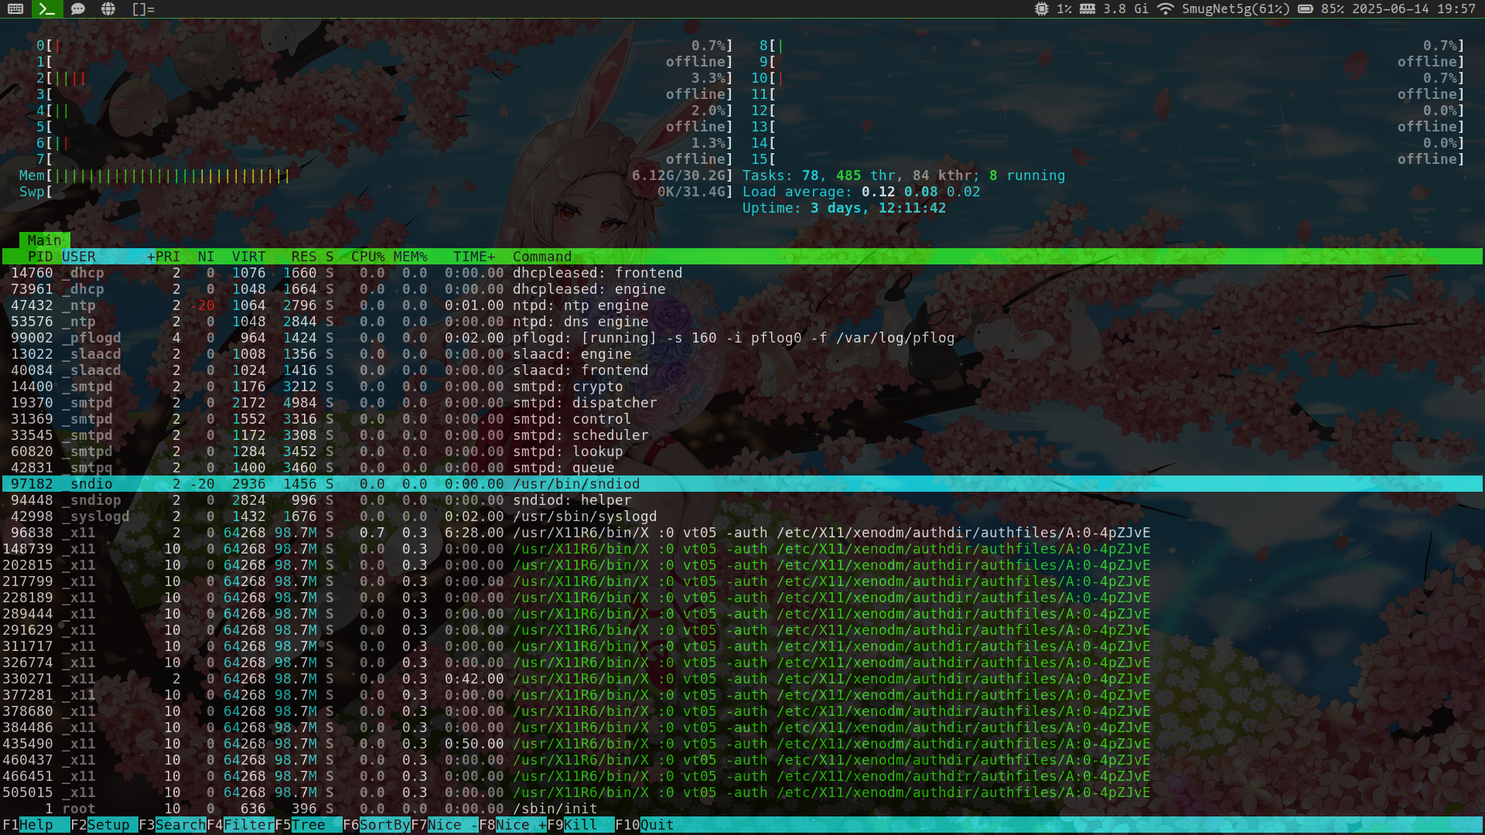Sort by MEM% column header

click(410, 257)
